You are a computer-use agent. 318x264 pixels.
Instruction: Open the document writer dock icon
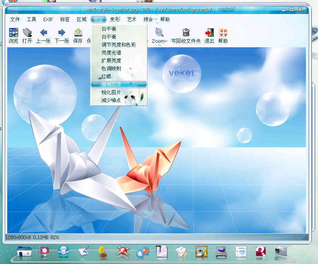click(x=161, y=252)
